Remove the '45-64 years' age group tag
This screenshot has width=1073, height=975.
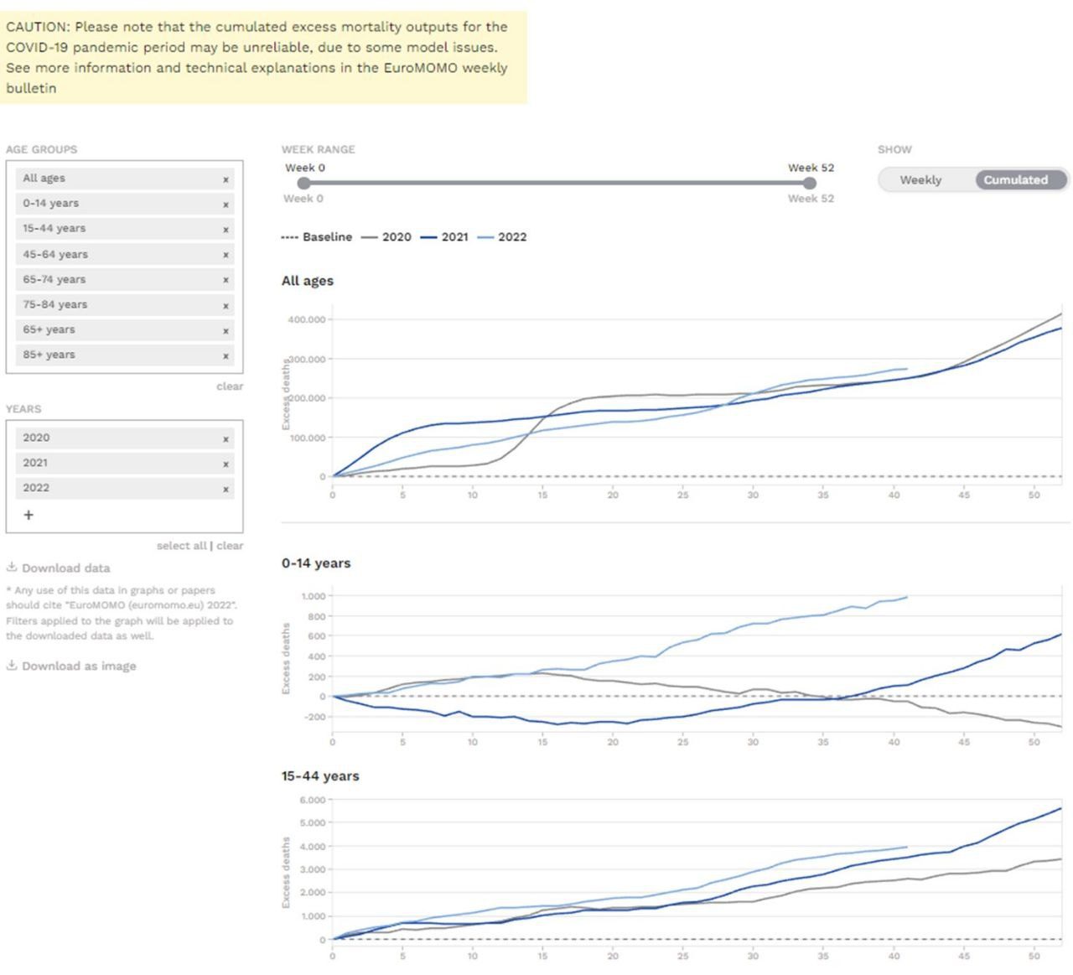225,255
